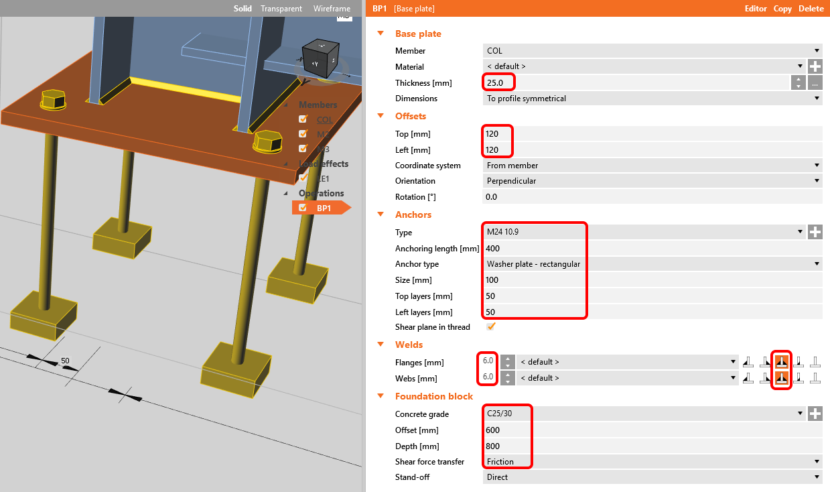Open the thickness ellipsis options button
The image size is (830, 492).
click(815, 83)
